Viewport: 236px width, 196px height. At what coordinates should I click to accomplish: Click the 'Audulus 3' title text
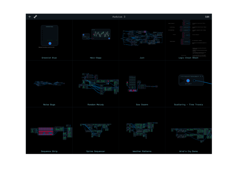click(x=119, y=17)
